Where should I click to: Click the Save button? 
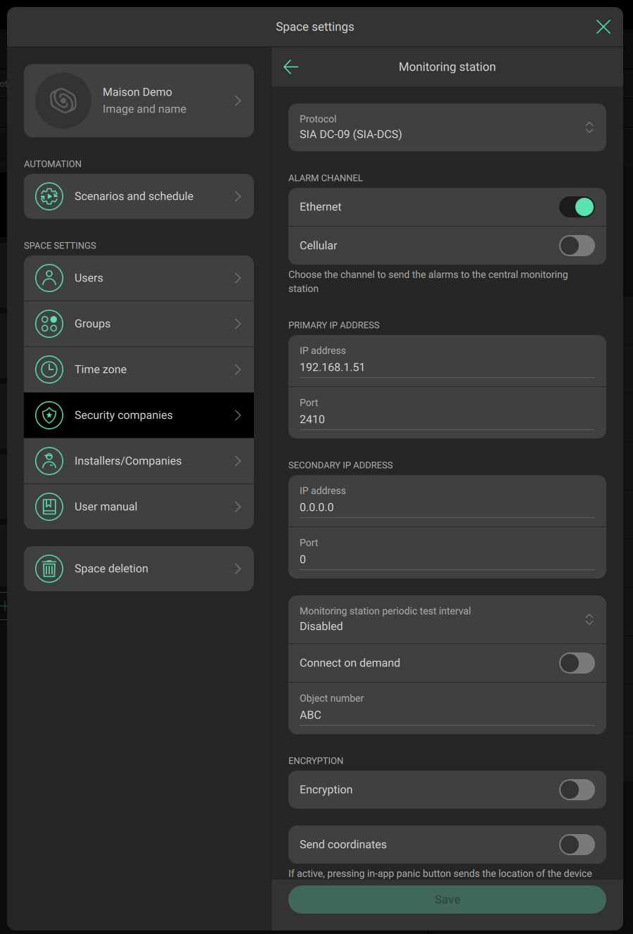click(447, 900)
